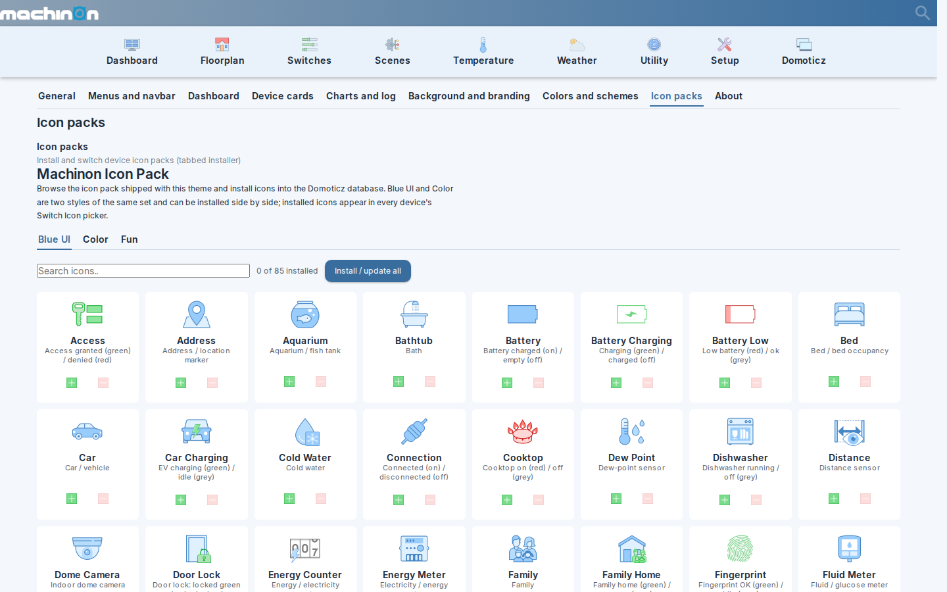Open the About tab
Viewport: 947px width, 592px height.
coord(729,96)
